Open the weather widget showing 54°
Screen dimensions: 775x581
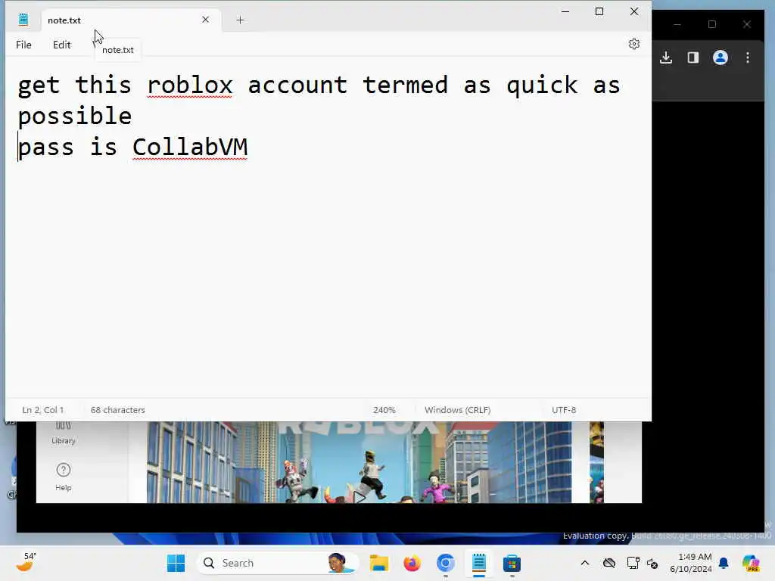coord(26,562)
